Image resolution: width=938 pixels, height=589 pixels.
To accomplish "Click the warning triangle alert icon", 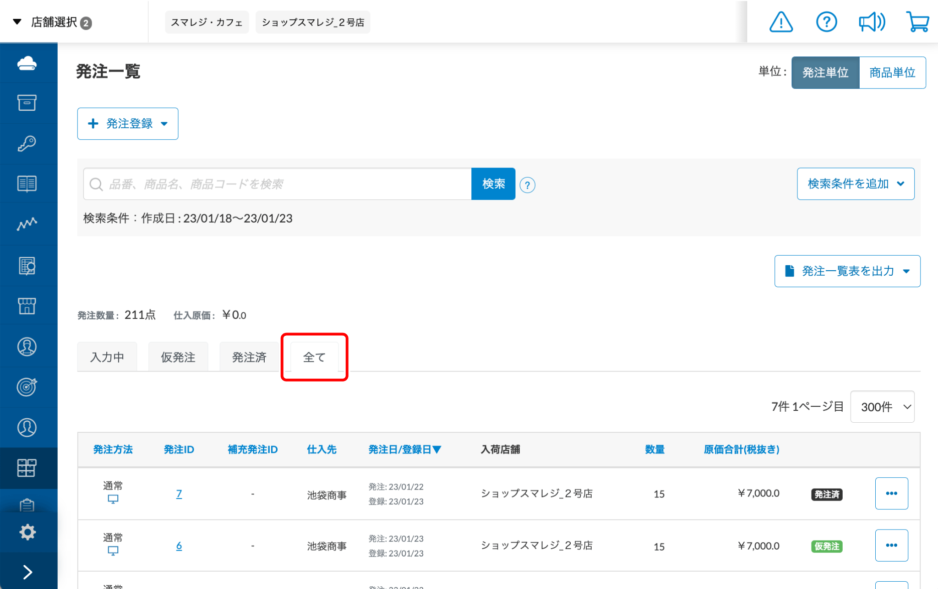I will (x=780, y=22).
